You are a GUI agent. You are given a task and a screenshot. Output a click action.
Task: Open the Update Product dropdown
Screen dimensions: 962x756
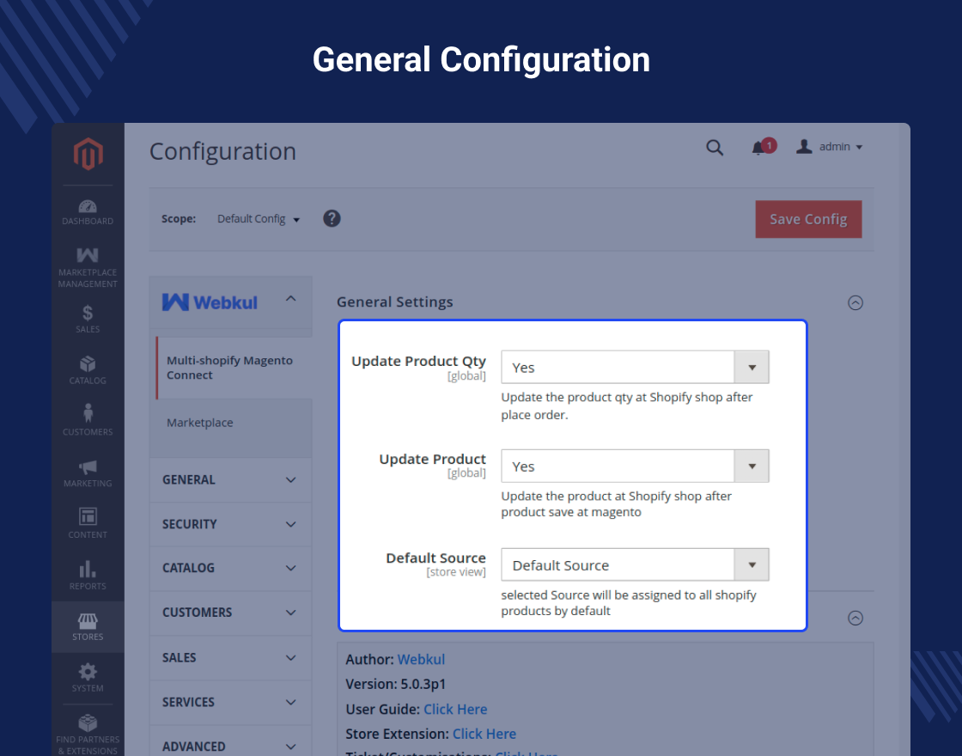click(635, 466)
